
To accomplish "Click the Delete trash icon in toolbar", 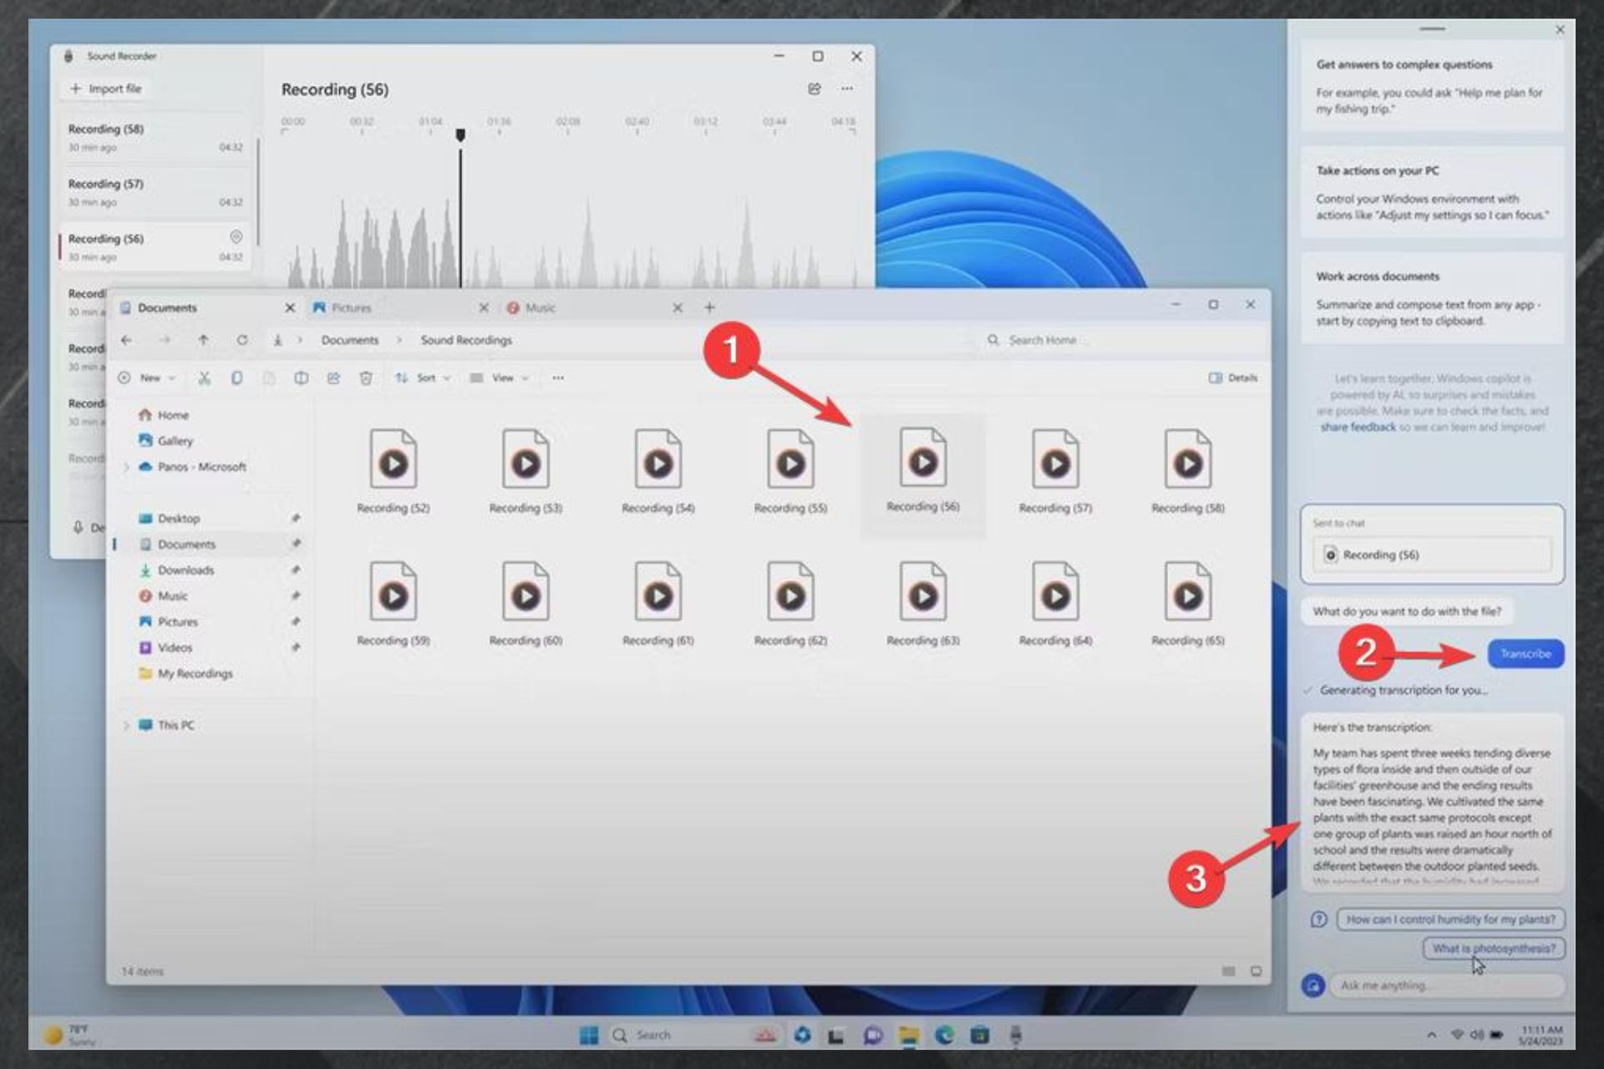I will pos(366,378).
